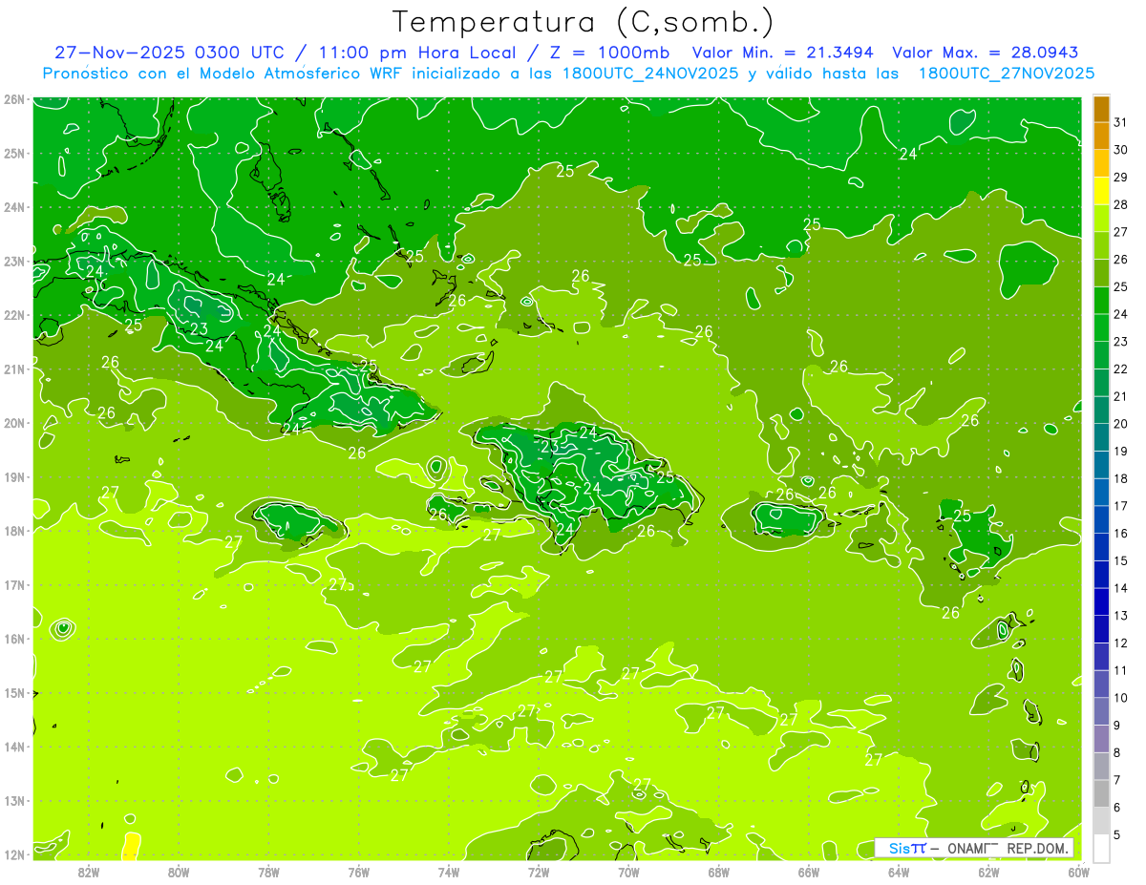Click the purple swatch between 9 and 10
1146x885 pixels.
pyautogui.click(x=1101, y=711)
